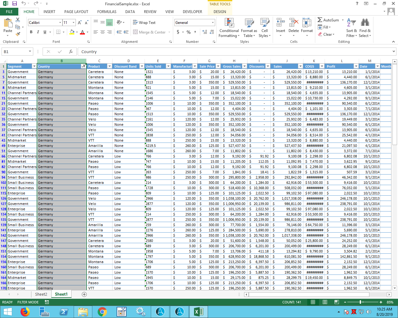Click Merge & Center button

point(149,32)
